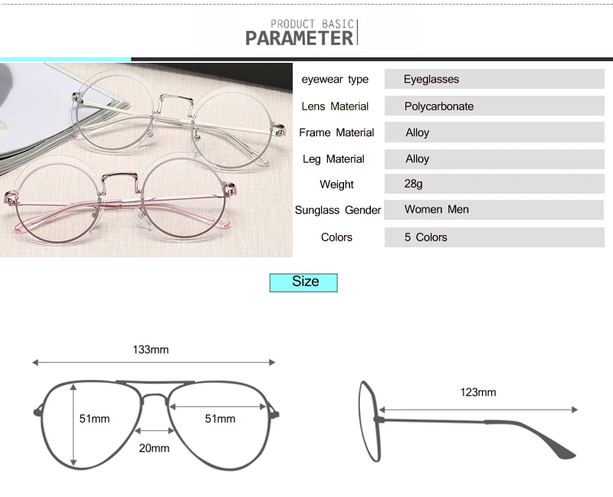
Task: Click the front view glasses diagram
Action: [x=156, y=425]
